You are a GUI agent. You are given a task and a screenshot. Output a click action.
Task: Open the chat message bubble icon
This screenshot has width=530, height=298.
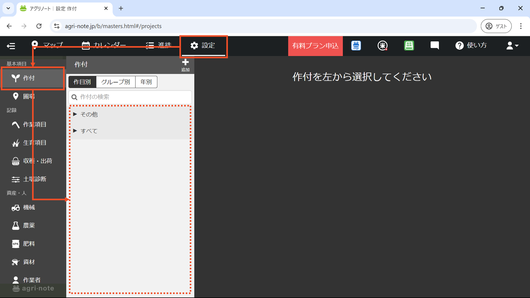pyautogui.click(x=435, y=46)
